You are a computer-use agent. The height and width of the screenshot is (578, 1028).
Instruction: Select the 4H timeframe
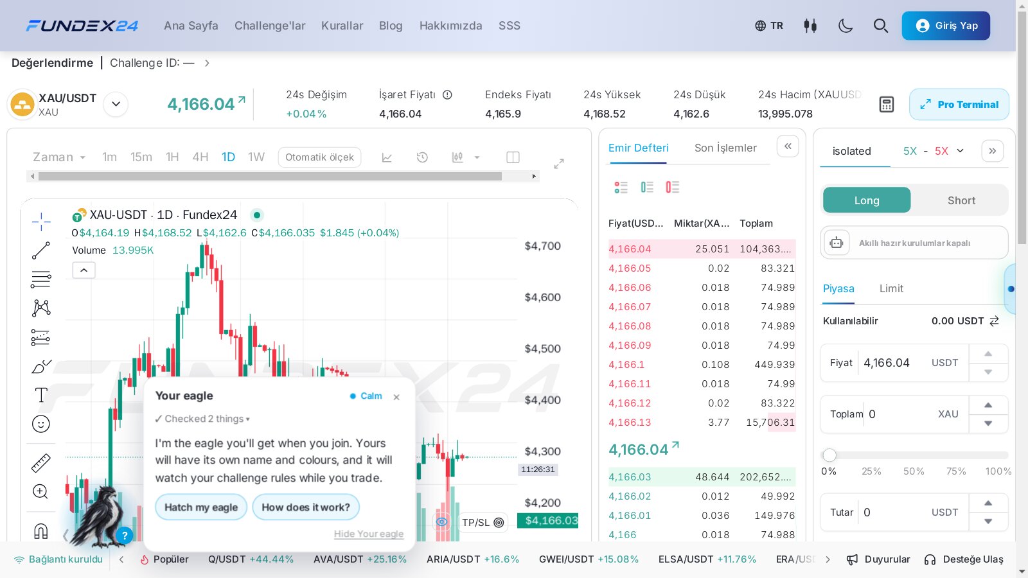200,157
